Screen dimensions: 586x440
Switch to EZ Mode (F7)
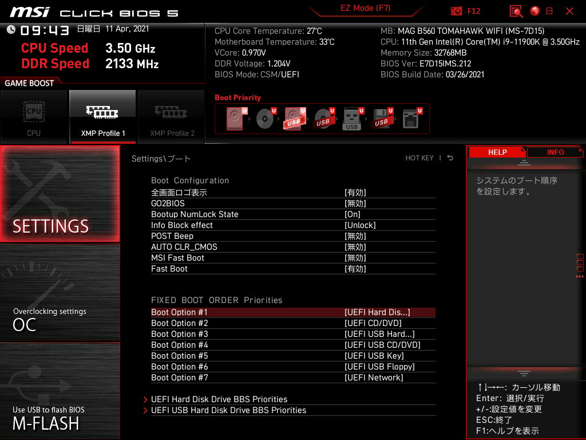365,8
